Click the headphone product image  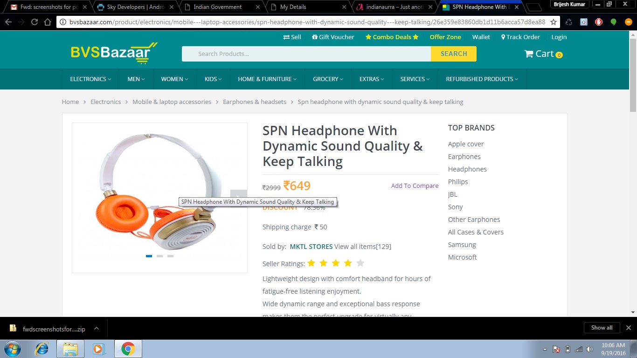[159, 192]
